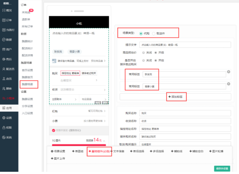The height and width of the screenshot is (174, 239).
Task: Add 单图组 component
Action: point(78,151)
